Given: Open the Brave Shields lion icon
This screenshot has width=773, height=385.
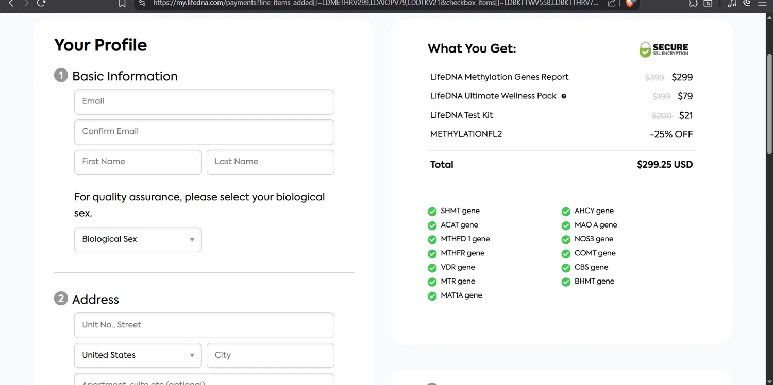Looking at the screenshot, I should click(629, 3).
